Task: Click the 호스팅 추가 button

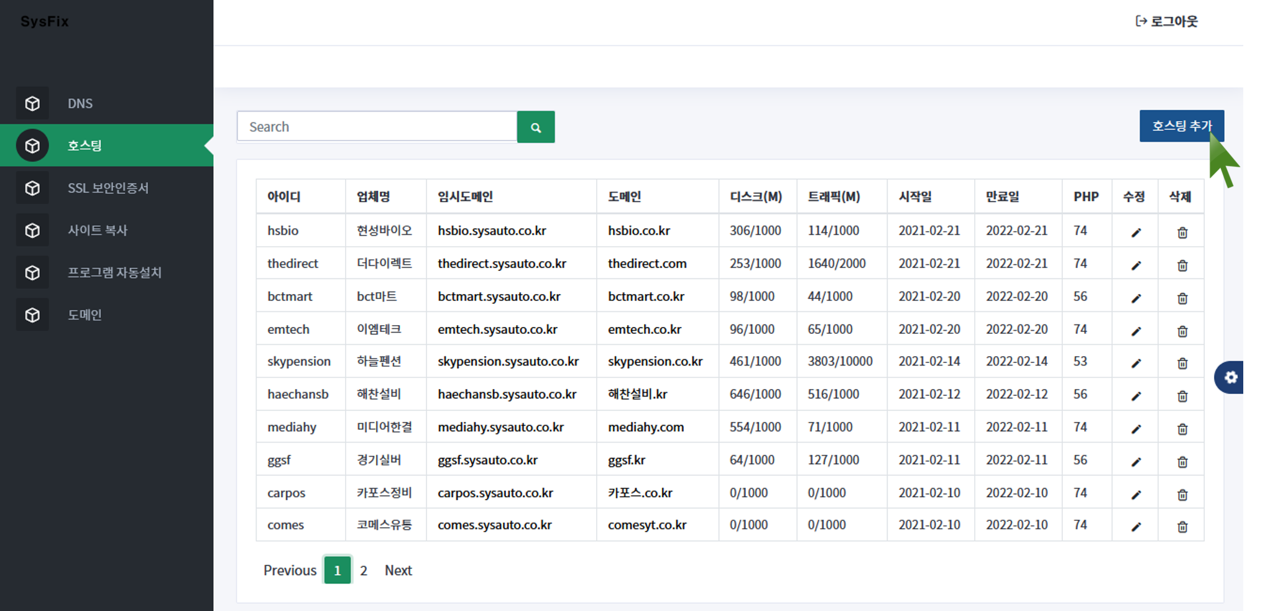Action: [1180, 126]
